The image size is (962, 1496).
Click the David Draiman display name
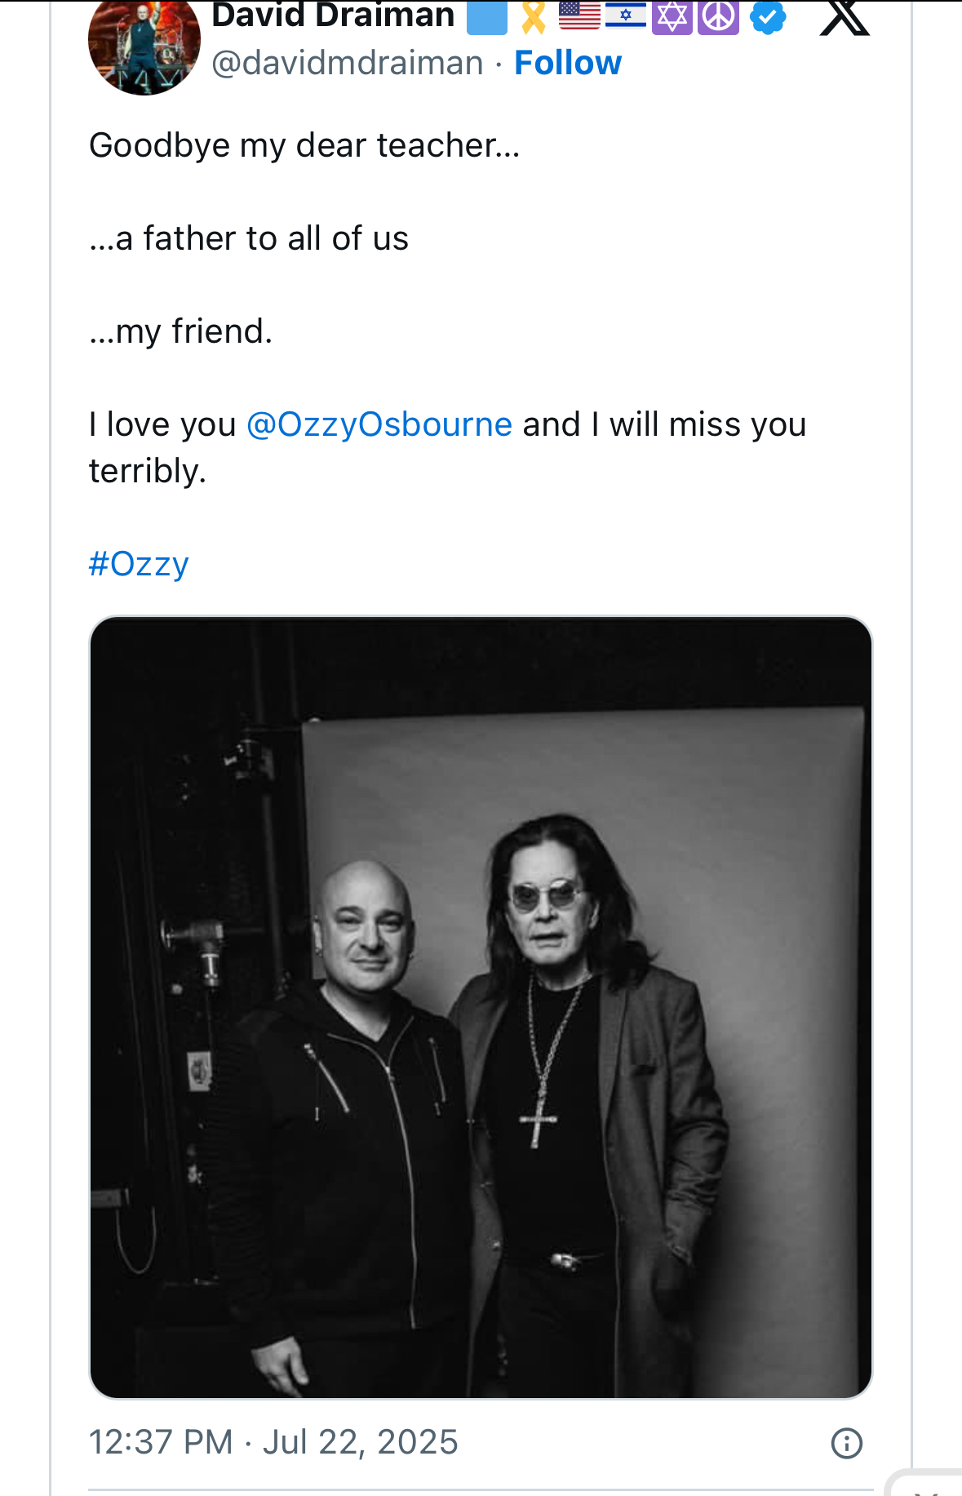click(333, 16)
